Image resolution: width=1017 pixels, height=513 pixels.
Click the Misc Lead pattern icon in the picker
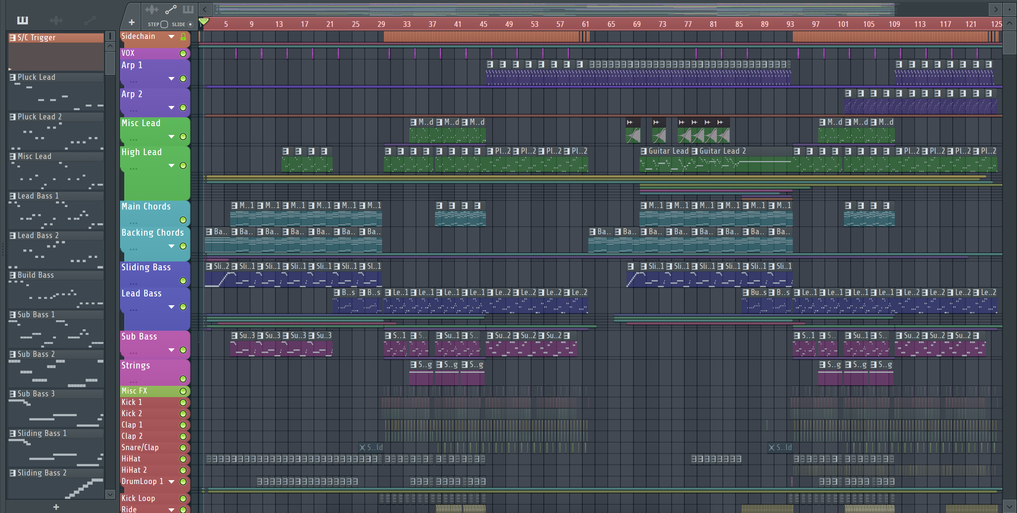click(x=13, y=157)
